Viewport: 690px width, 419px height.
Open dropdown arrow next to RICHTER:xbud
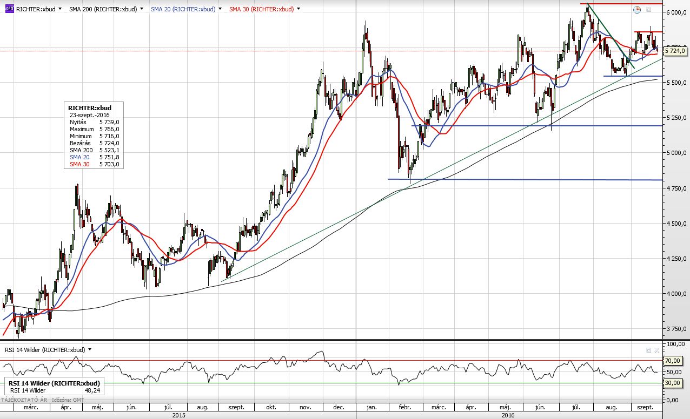click(59, 9)
